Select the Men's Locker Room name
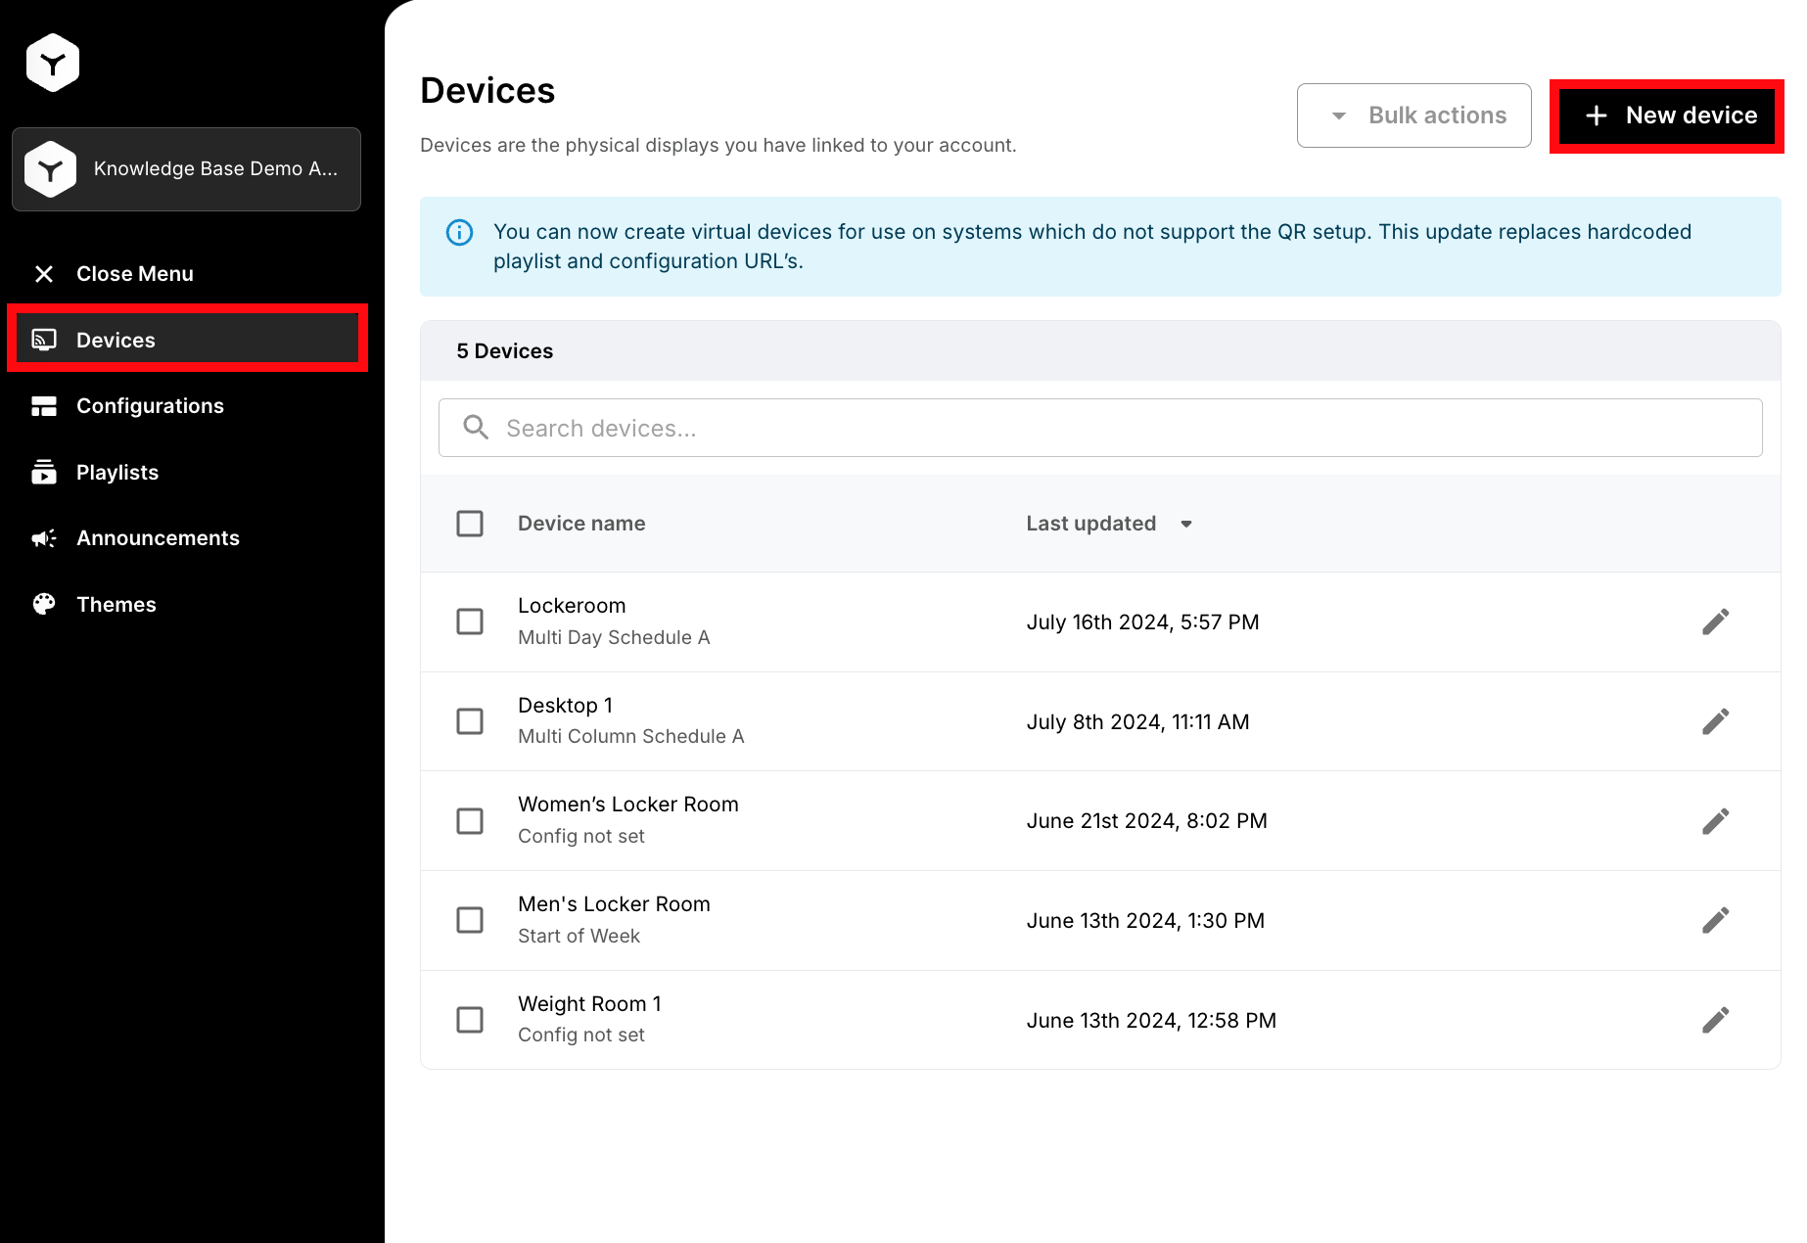The width and height of the screenshot is (1807, 1243). pos(614,904)
